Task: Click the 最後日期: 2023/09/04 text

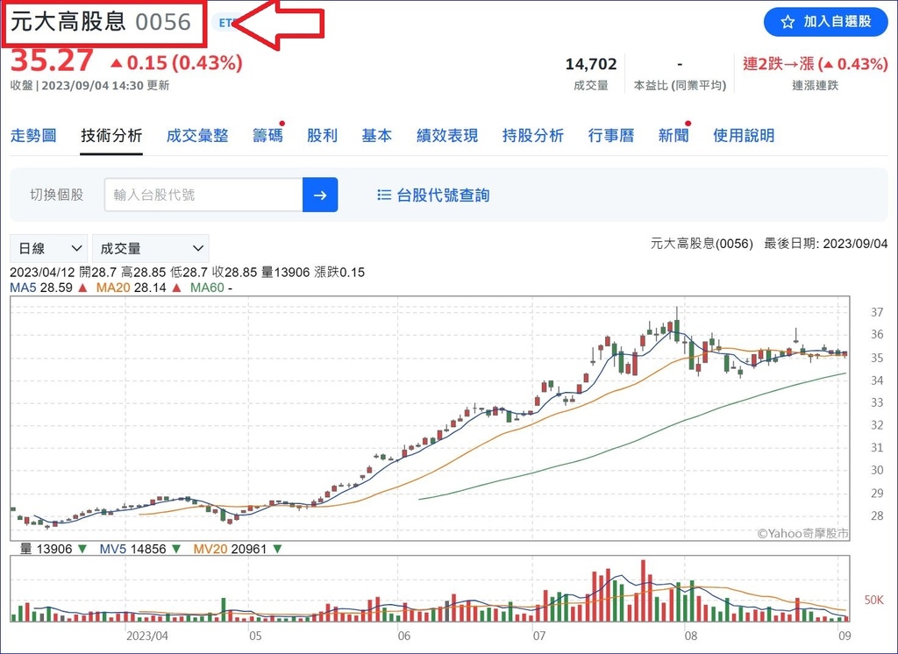Action: point(826,244)
